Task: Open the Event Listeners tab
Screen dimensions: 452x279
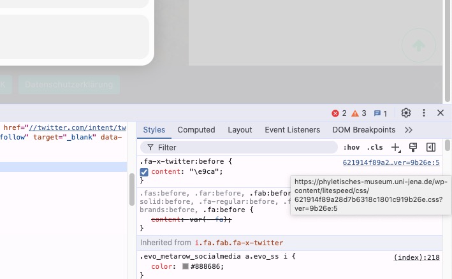Action: 292,130
